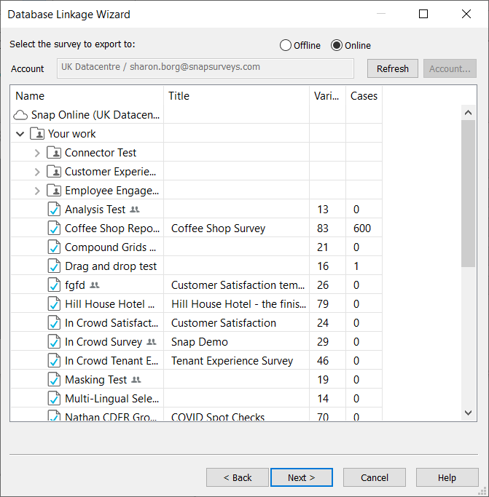Select the Nathan CDER Gro... row name
The image size is (489, 497).
(x=111, y=416)
